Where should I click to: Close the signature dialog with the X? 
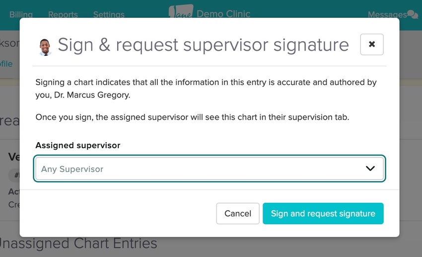(x=372, y=45)
